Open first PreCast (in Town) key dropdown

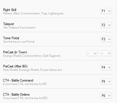point(92,53)
